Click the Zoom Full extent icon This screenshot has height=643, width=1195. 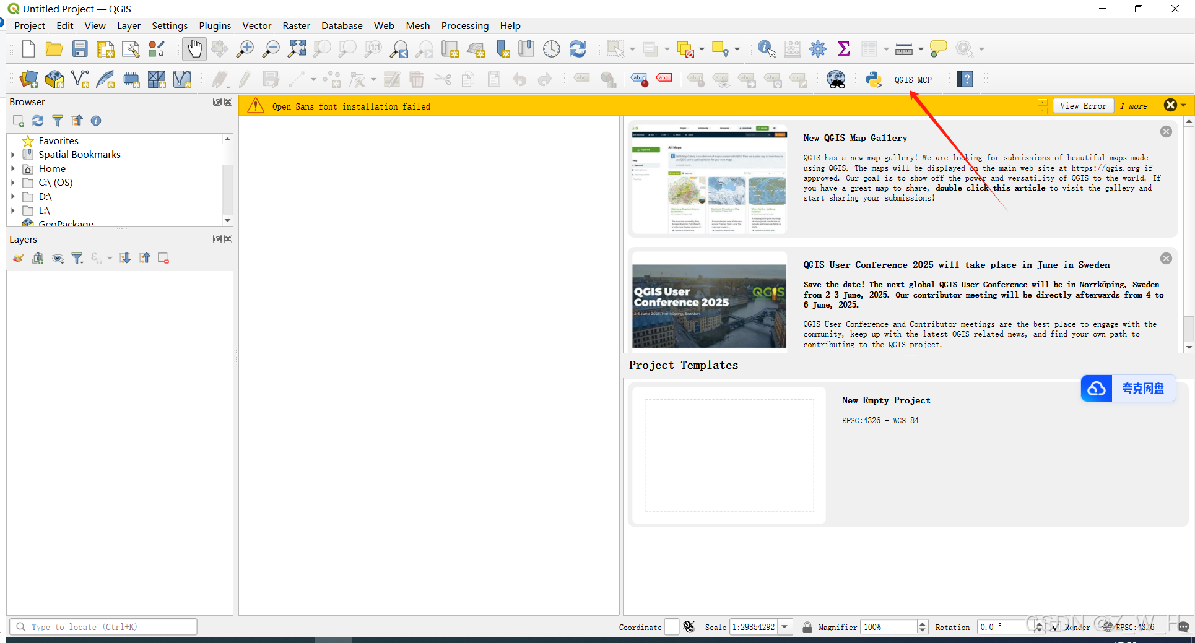tap(297, 49)
